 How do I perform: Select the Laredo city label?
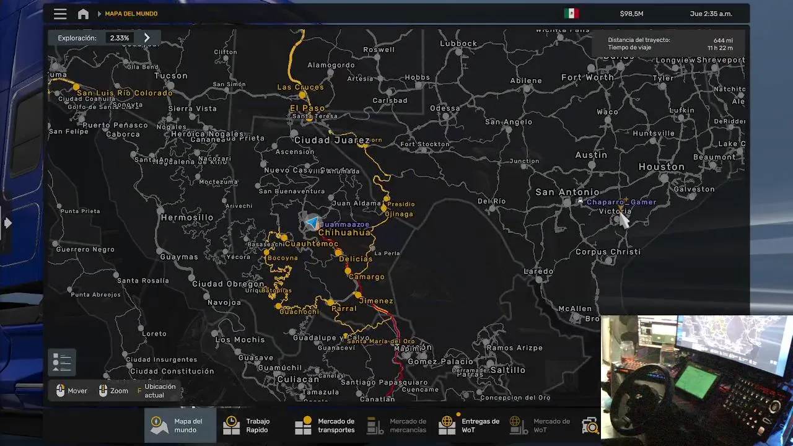[538, 271]
